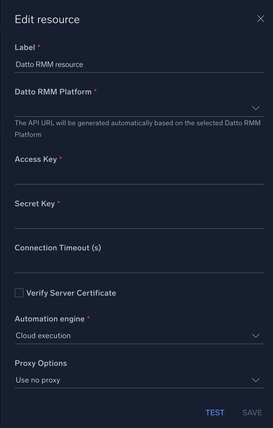Click the Cloud execution field text

click(x=43, y=335)
